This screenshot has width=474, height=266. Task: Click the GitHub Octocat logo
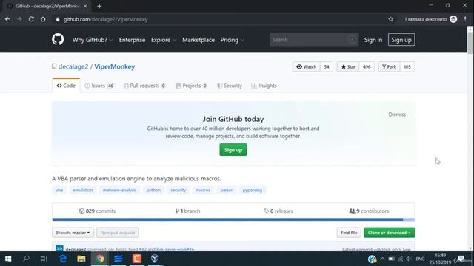tap(58, 39)
